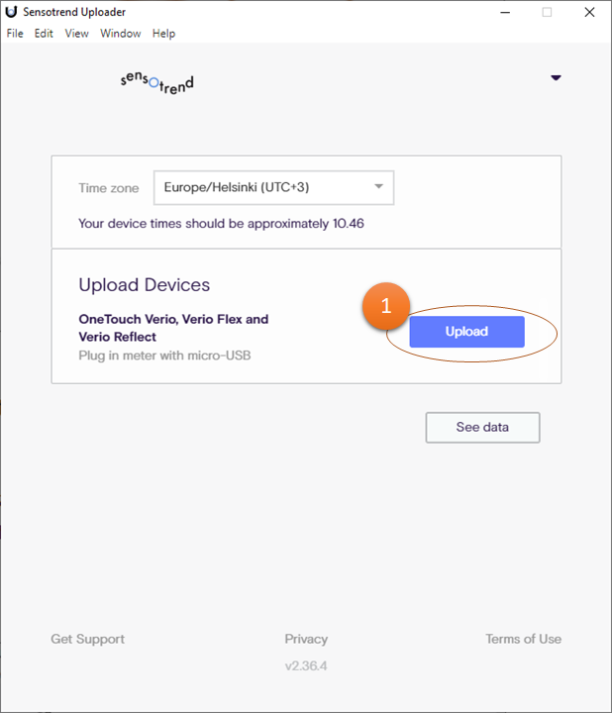Click the Sensotrend logo
Screen dimensions: 612x713
point(156,83)
